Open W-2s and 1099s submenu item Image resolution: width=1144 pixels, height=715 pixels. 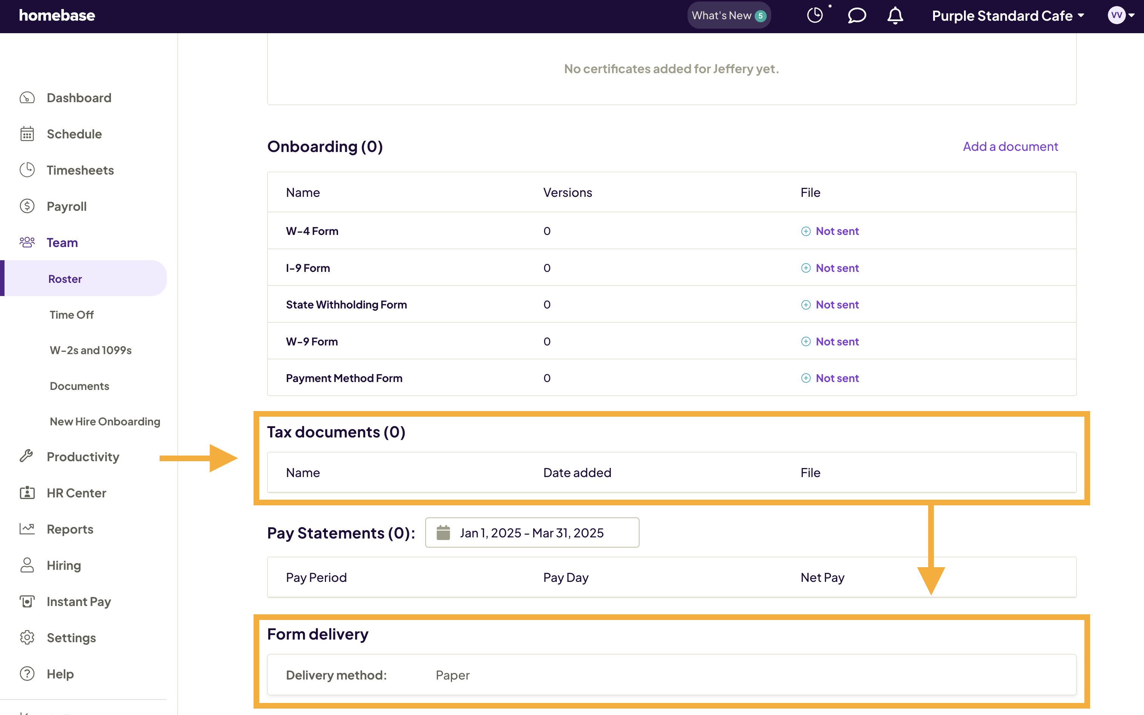(x=91, y=350)
